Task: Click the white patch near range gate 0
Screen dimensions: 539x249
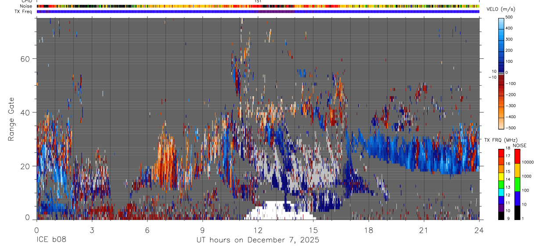Action: coord(280,211)
